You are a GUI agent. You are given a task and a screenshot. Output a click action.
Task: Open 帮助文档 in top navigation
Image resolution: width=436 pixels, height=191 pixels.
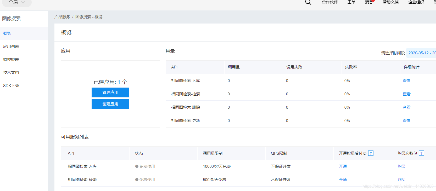390,2
